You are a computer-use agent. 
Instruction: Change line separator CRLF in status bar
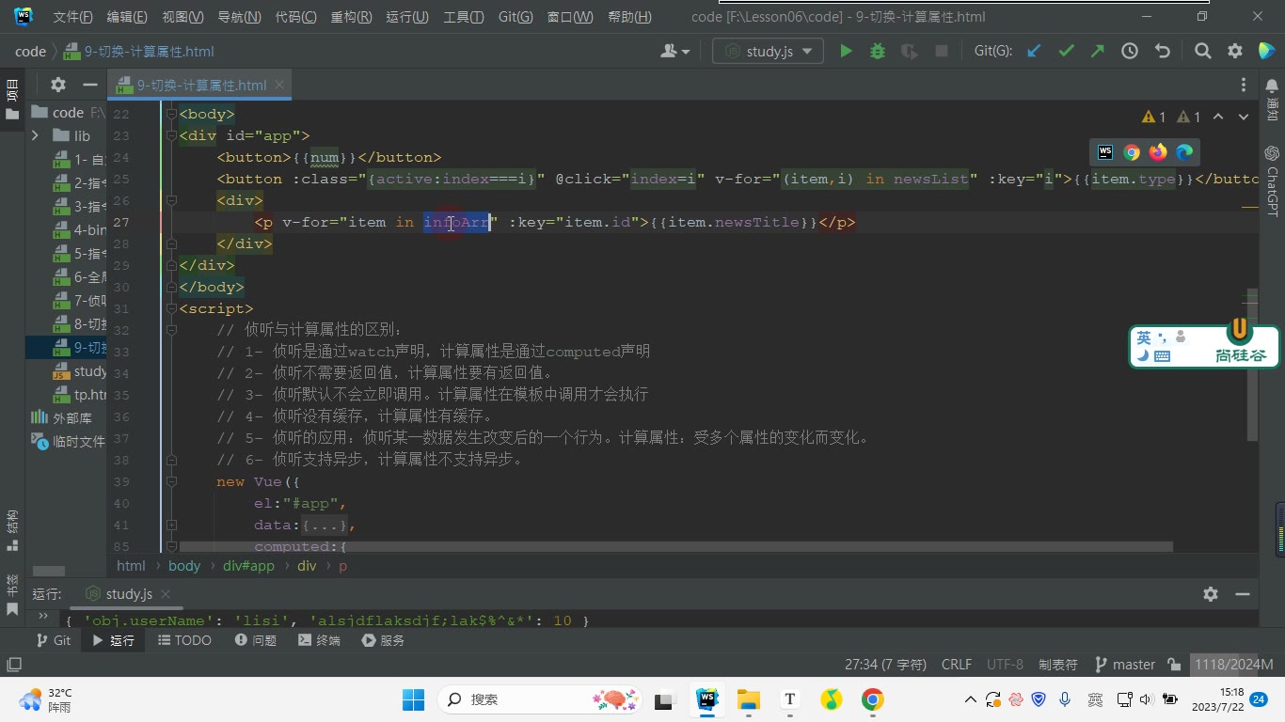coord(957,665)
